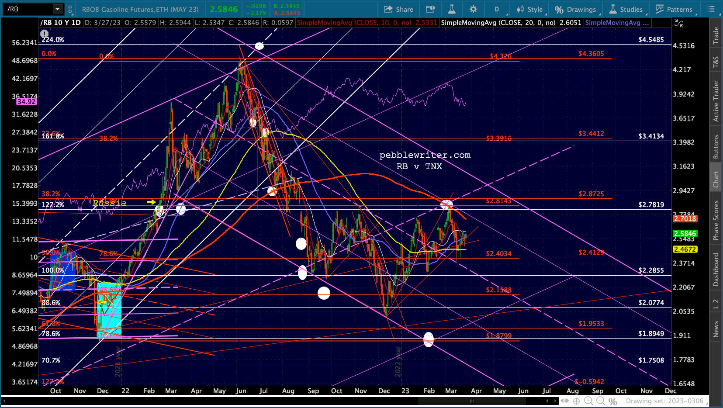Click the Share button
Viewport: 723px width, 408px height.
click(x=398, y=9)
